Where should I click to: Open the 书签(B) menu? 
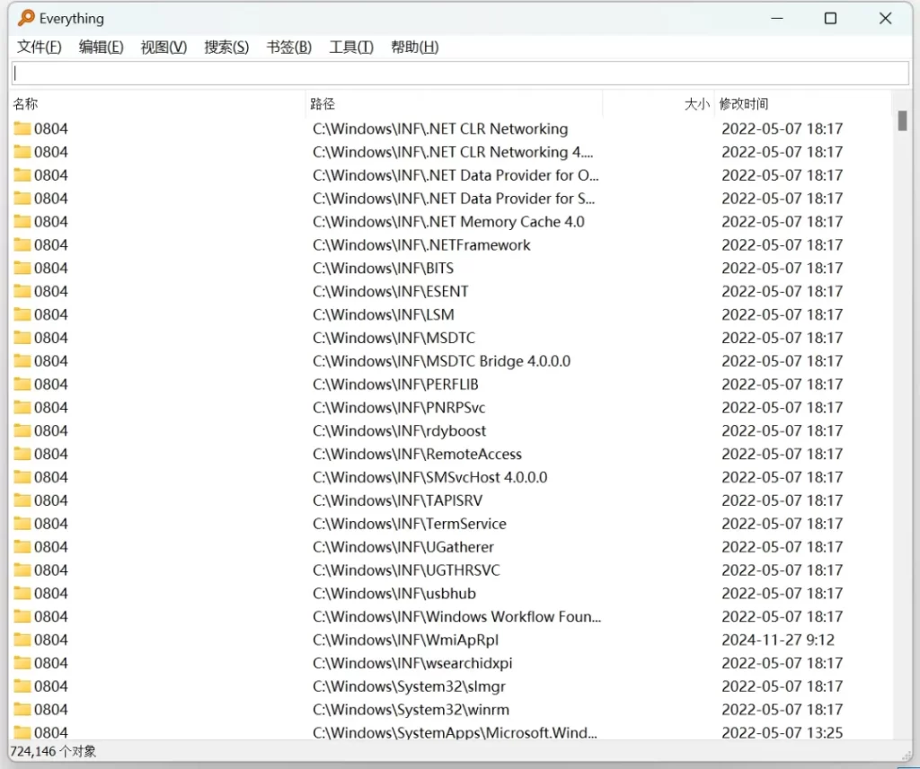coord(288,47)
